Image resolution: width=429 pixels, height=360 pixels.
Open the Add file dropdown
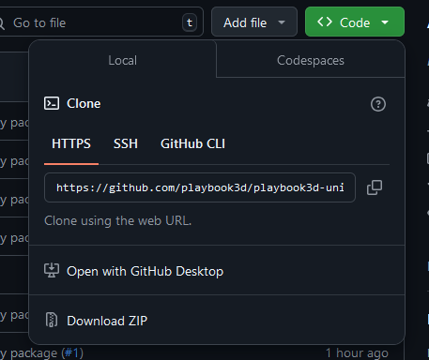click(254, 22)
